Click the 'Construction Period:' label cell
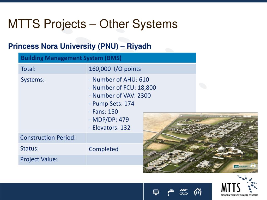 pos(52,138)
